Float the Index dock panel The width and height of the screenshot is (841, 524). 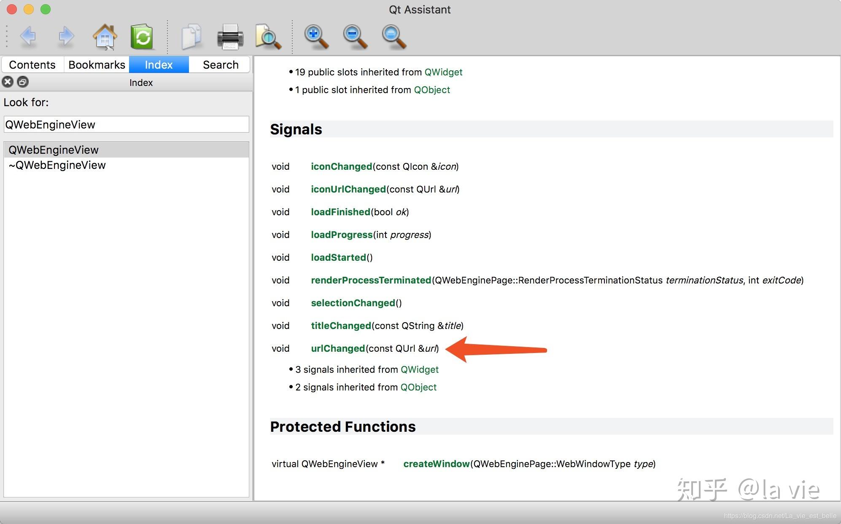pyautogui.click(x=23, y=82)
